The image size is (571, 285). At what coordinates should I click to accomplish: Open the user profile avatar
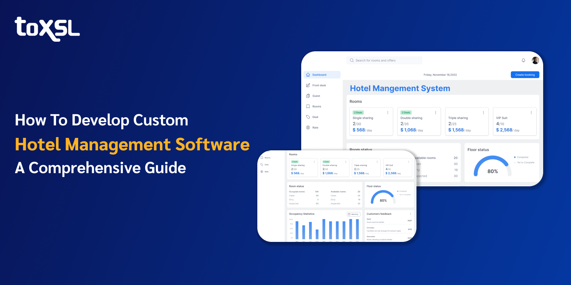pos(535,61)
